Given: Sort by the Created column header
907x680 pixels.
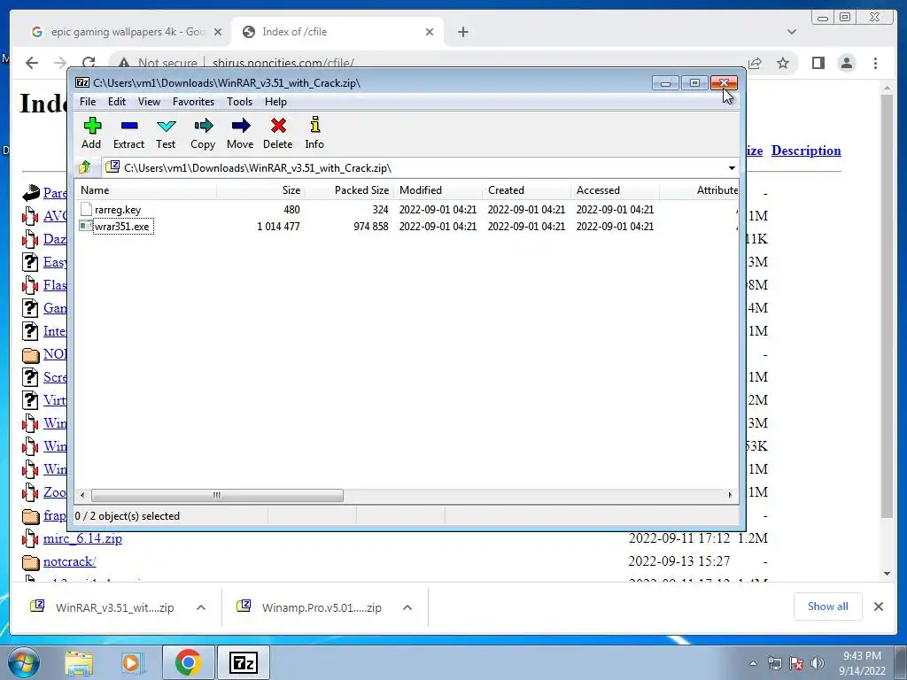Looking at the screenshot, I should (526, 190).
